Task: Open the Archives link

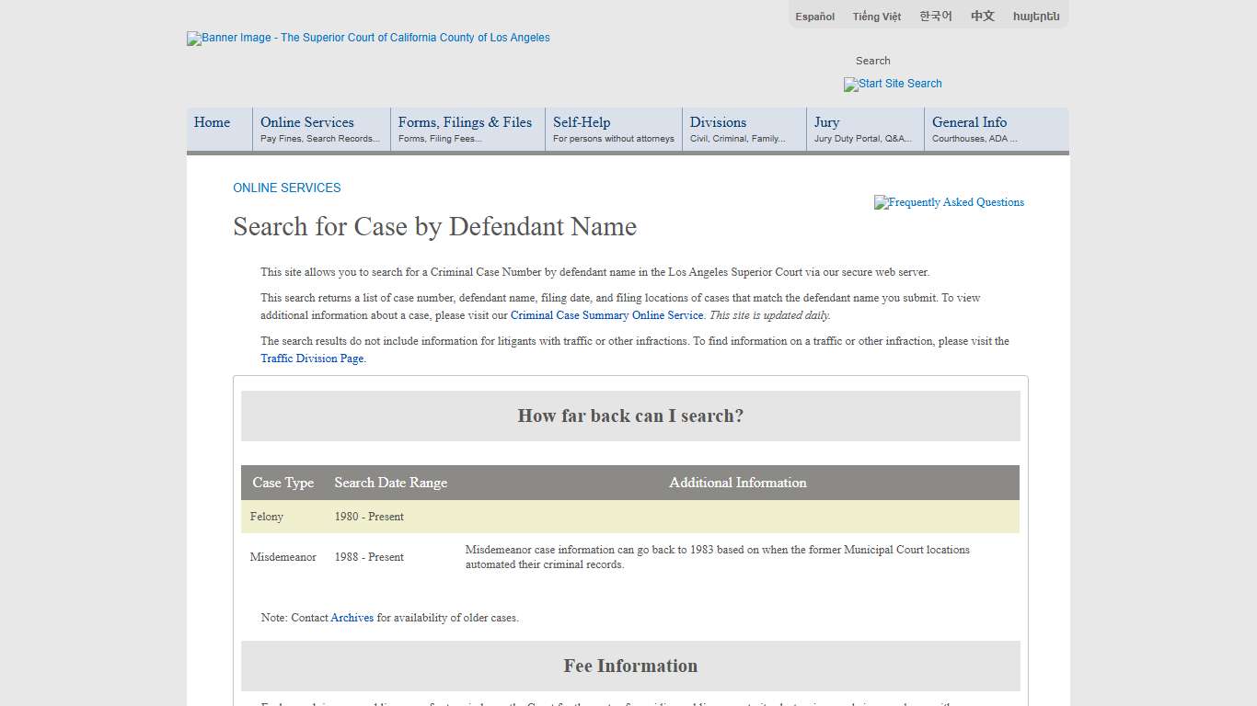Action: click(x=352, y=618)
